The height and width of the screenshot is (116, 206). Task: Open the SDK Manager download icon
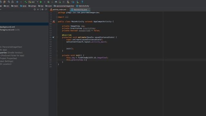point(78,2)
